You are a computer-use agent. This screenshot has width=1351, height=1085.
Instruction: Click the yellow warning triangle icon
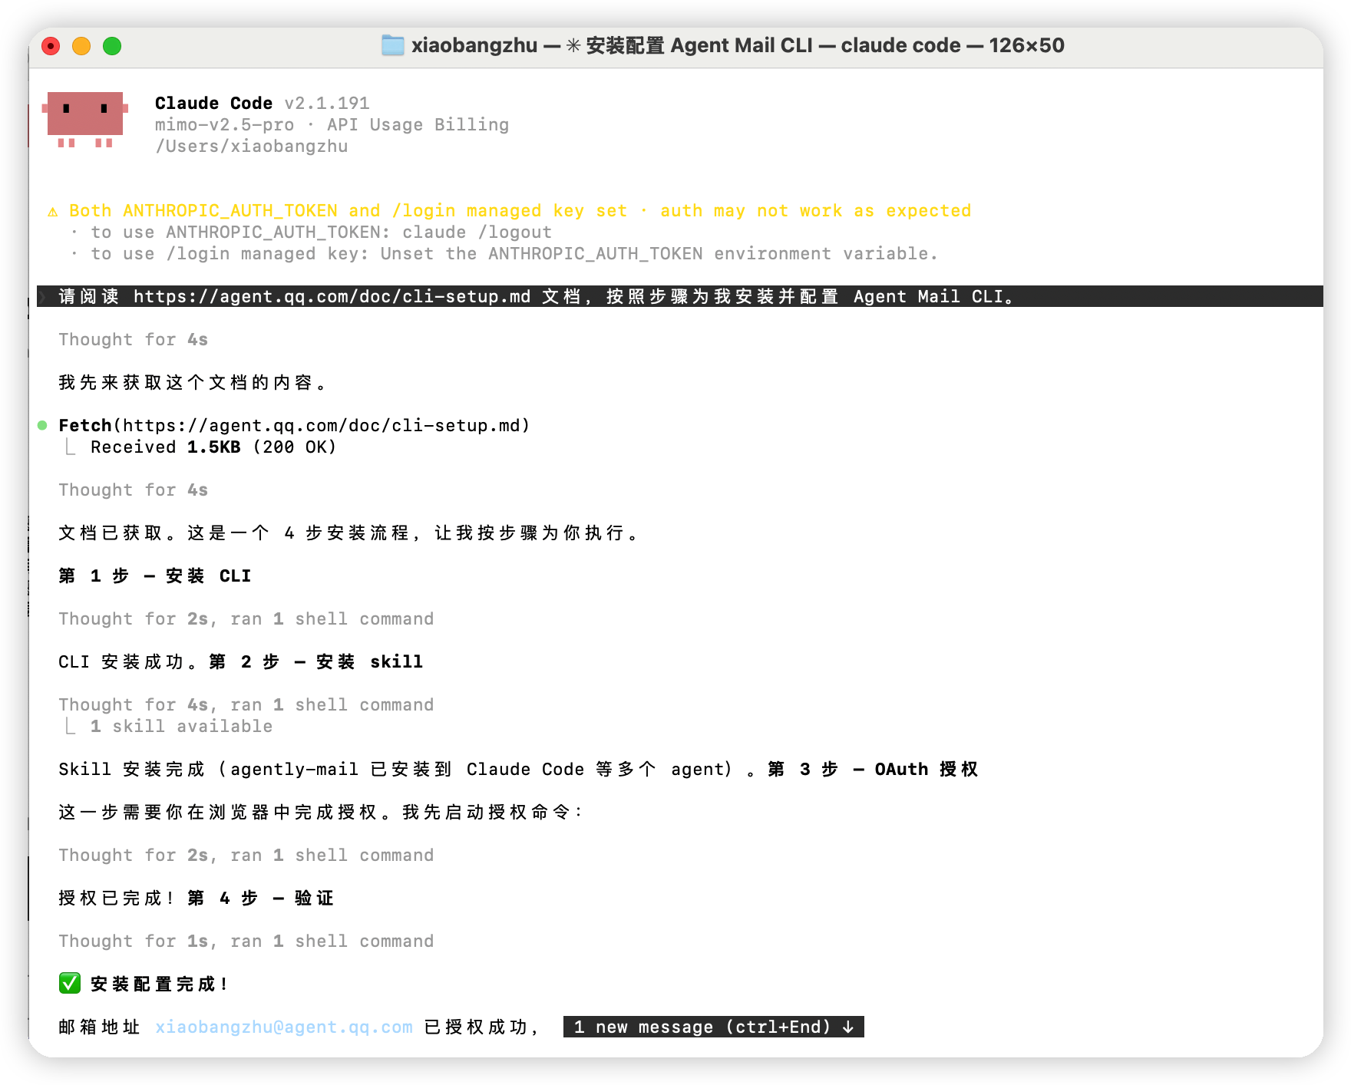(x=52, y=211)
